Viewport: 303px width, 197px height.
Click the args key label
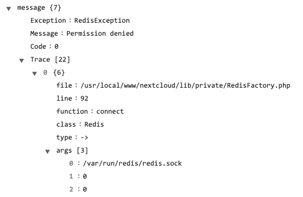coord(64,150)
